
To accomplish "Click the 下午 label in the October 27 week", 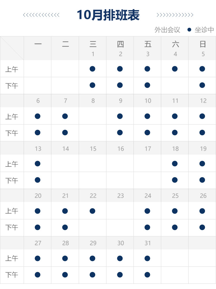I will click(12, 275).
